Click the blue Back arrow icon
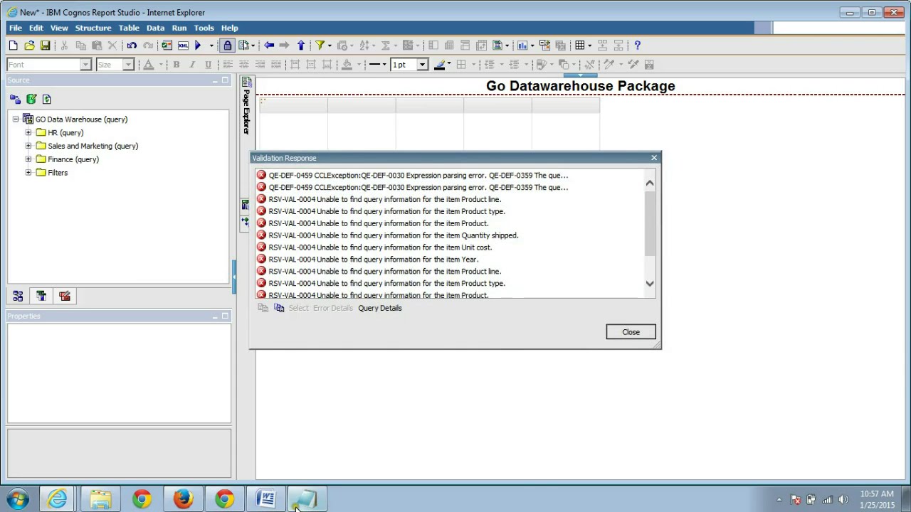This screenshot has width=911, height=512. [x=269, y=46]
